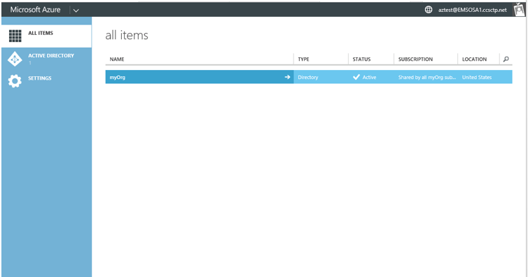The height and width of the screenshot is (277, 528).
Task: Click the 'Shared by all myOrg sub...' cell
Action: pos(427,78)
